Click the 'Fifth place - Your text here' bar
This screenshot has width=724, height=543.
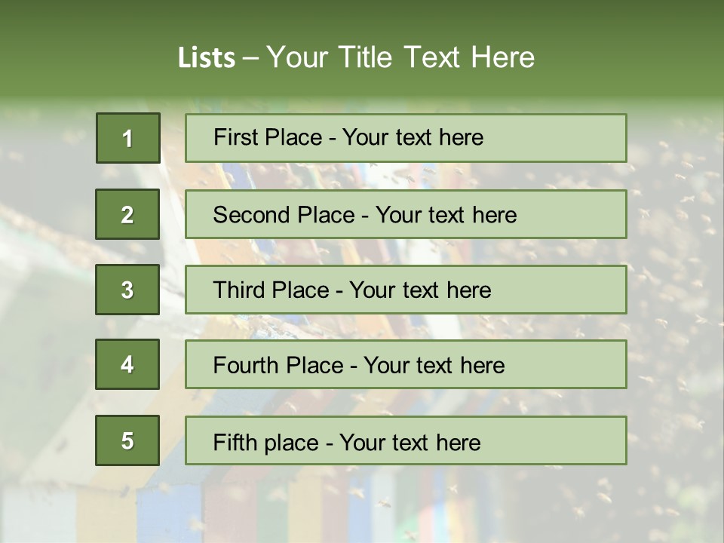406,440
